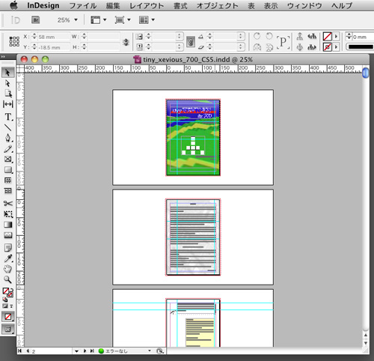374x361 pixels.
Task: Toggle formatting affects text
Action: (11, 306)
